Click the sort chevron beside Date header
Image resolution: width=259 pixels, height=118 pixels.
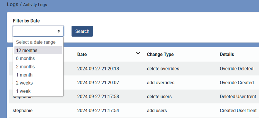(138, 53)
